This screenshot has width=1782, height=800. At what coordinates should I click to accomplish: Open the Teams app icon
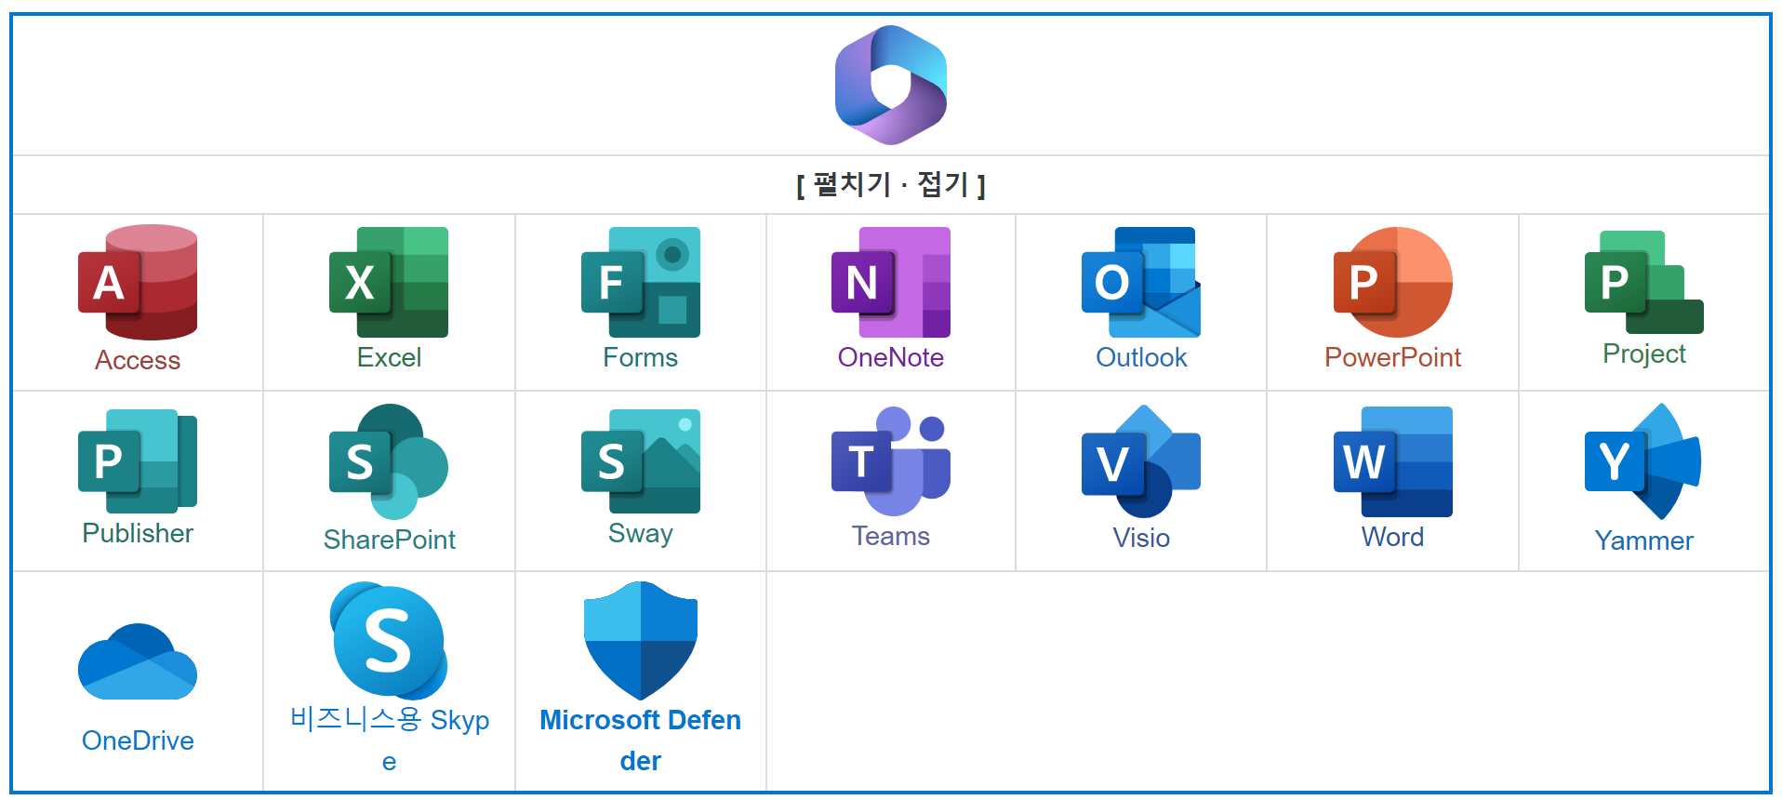tap(891, 460)
